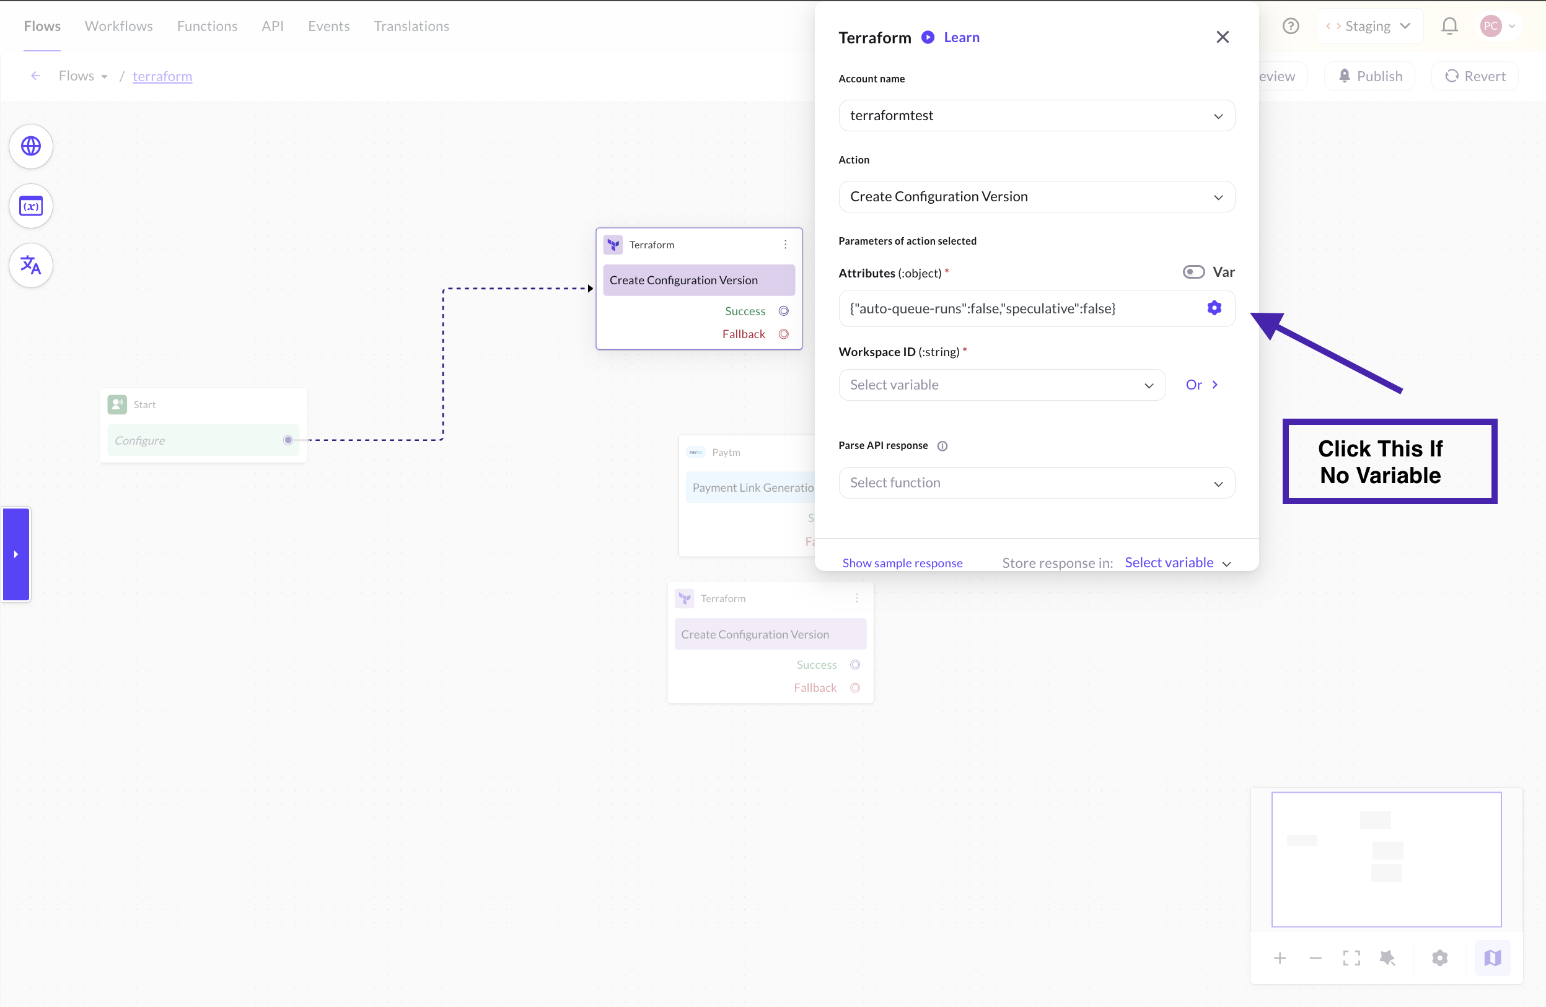The width and height of the screenshot is (1546, 1007).
Task: Click the Success port on lower Terraform node
Action: 855,664
